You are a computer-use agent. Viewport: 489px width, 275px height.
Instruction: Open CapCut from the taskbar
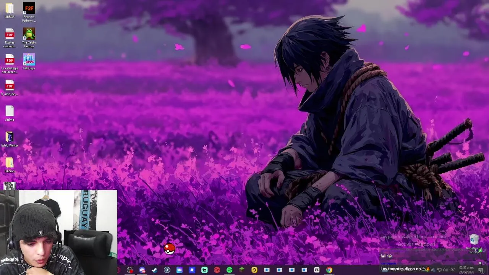[x=317, y=270]
